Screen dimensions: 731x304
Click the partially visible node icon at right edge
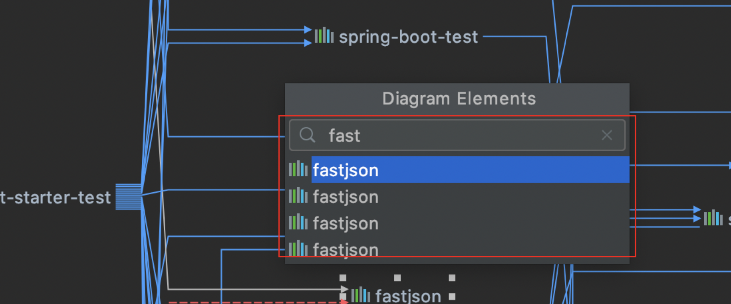pos(713,218)
